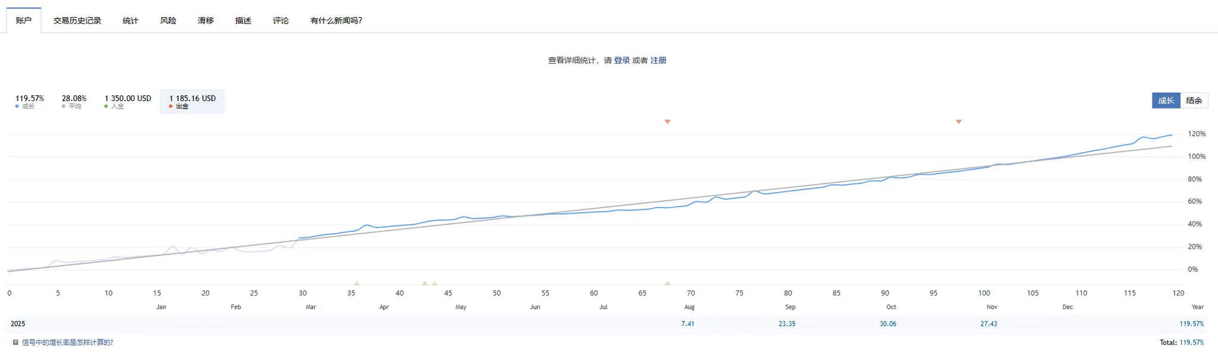The image size is (1218, 358).
Task: Open the 风险 tab
Action: pyautogui.click(x=168, y=21)
